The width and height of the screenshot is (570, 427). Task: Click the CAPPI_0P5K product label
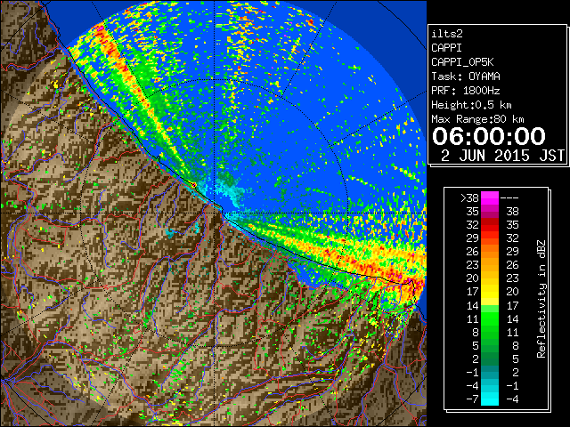coord(462,62)
